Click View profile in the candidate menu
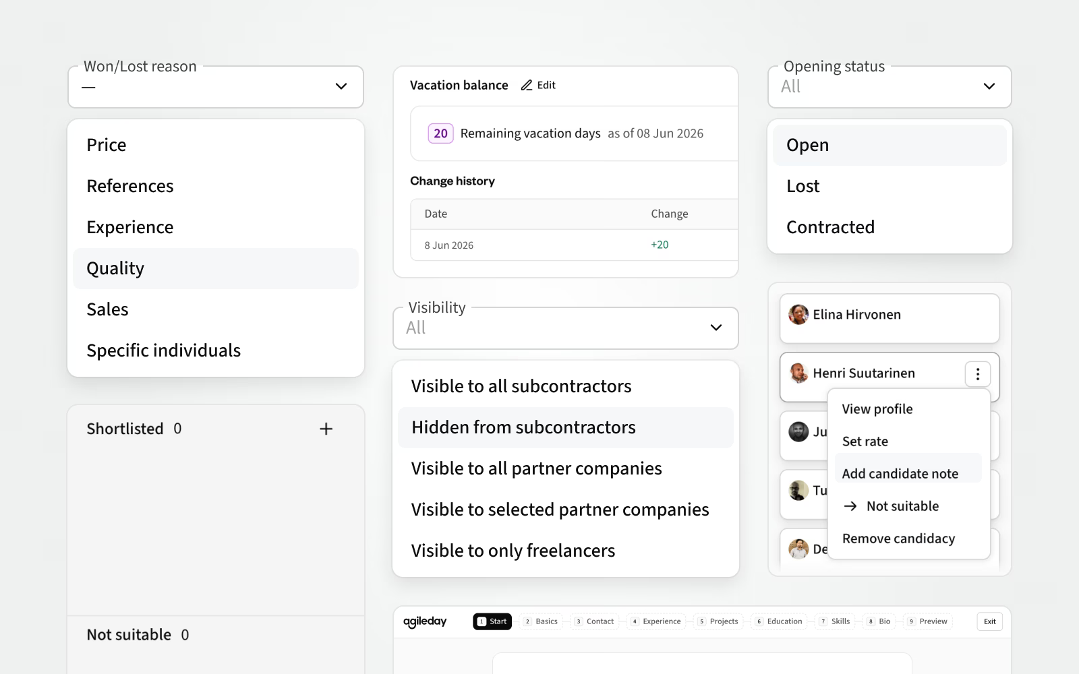The image size is (1079, 674). 908,409
